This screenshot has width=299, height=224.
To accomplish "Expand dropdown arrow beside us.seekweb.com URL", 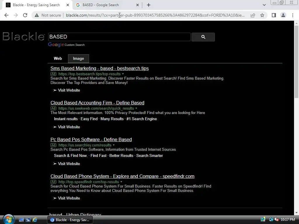I will (x=136, y=108).
